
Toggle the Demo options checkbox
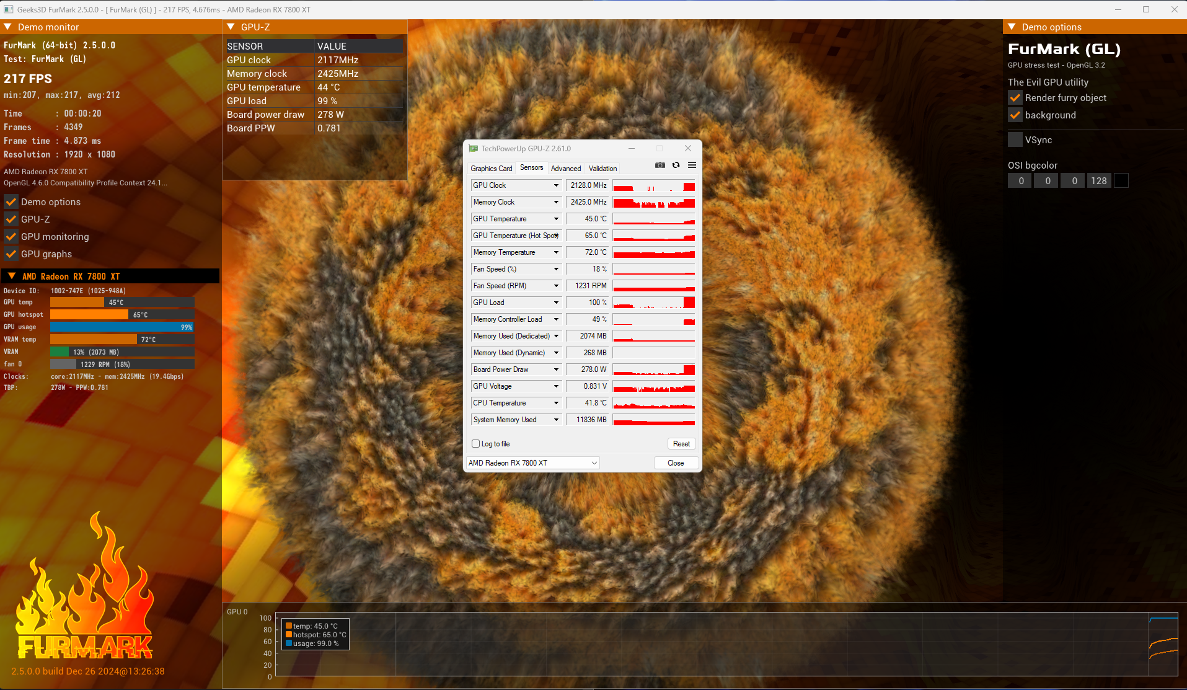point(11,202)
